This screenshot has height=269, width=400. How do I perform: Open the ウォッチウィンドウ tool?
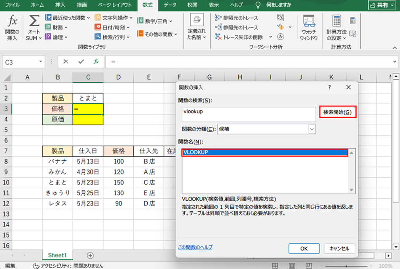click(308, 28)
